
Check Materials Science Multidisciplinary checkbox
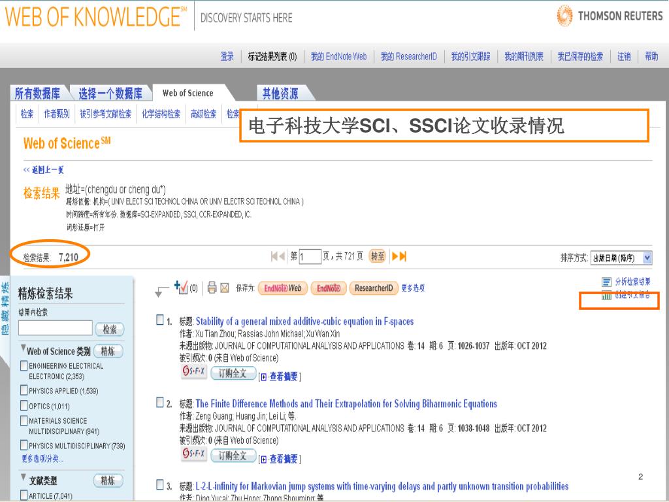[24, 420]
